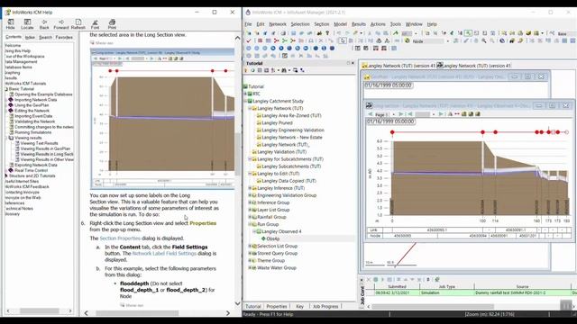
Task: Switch to the Properties tab at the bottom
Action: tap(277, 306)
